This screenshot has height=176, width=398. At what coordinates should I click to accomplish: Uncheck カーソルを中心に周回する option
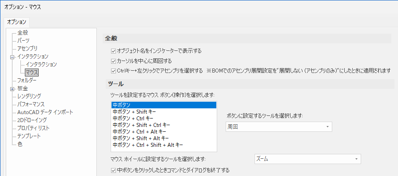[113, 61]
